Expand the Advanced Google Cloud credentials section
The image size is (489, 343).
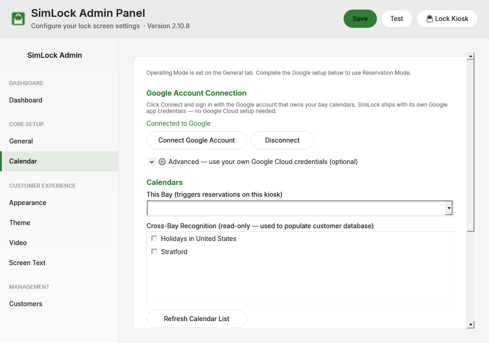(151, 162)
